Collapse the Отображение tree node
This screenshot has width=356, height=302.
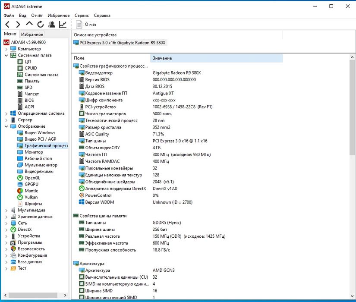click(6, 126)
